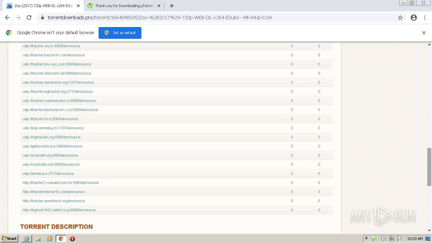Click the scrollbar up arrow
This screenshot has width=432, height=243.
(429, 44)
